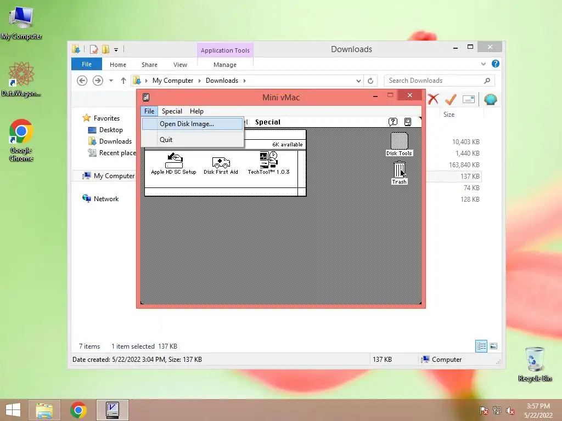This screenshot has width=562, height=421.
Task: Click the 128 KB file size entry
Action: click(470, 200)
